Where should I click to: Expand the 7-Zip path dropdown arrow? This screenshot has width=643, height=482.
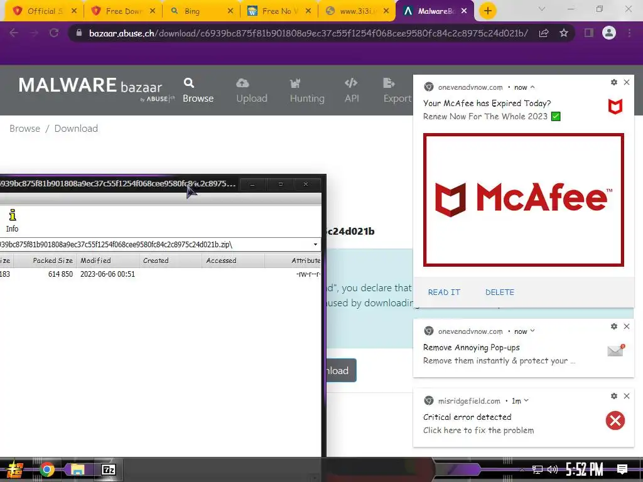(315, 245)
